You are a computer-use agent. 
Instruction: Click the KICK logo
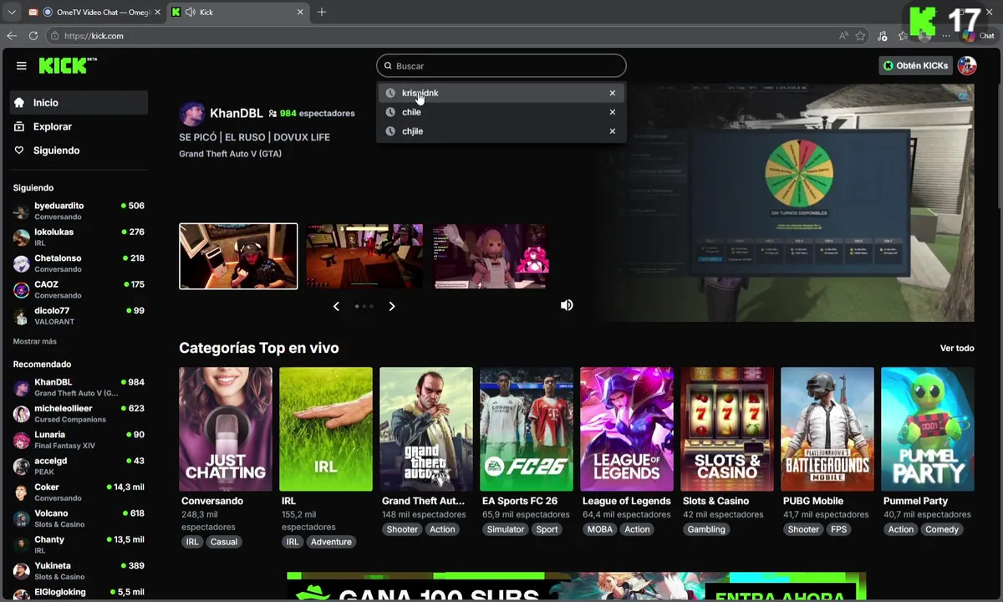pyautogui.click(x=68, y=66)
